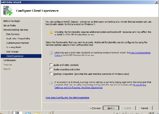Go back with the Previous button
Screen dimensions: 159x114
coord(95,108)
